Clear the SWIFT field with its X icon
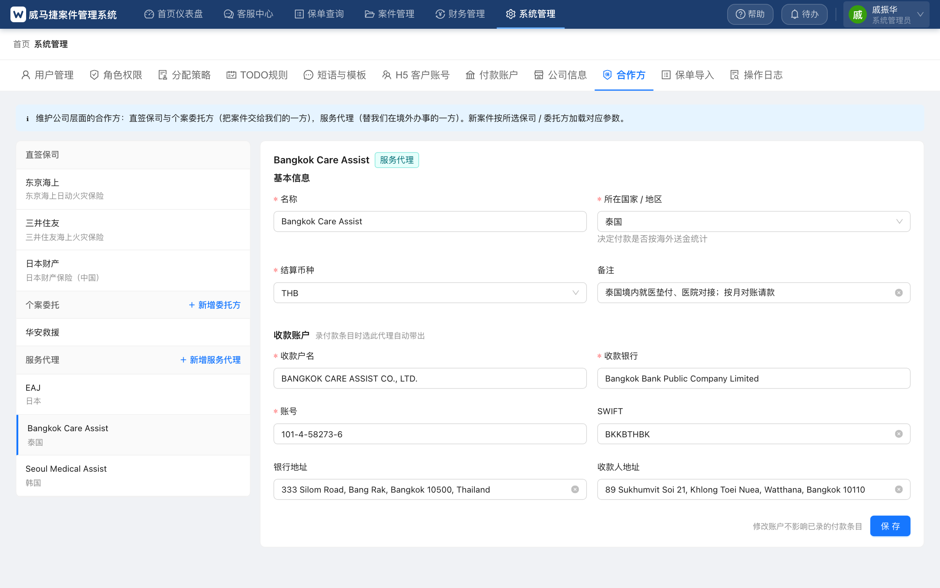940x588 pixels. coord(899,434)
